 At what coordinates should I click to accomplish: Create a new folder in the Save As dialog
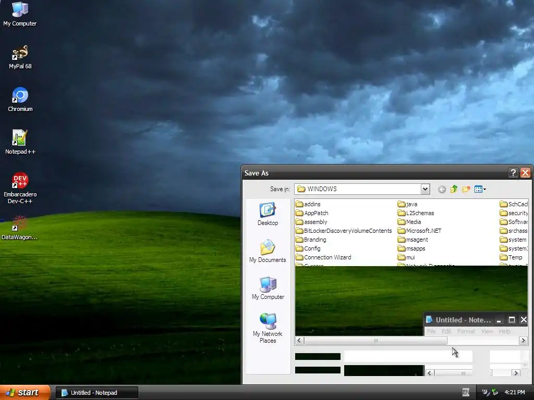click(x=466, y=189)
